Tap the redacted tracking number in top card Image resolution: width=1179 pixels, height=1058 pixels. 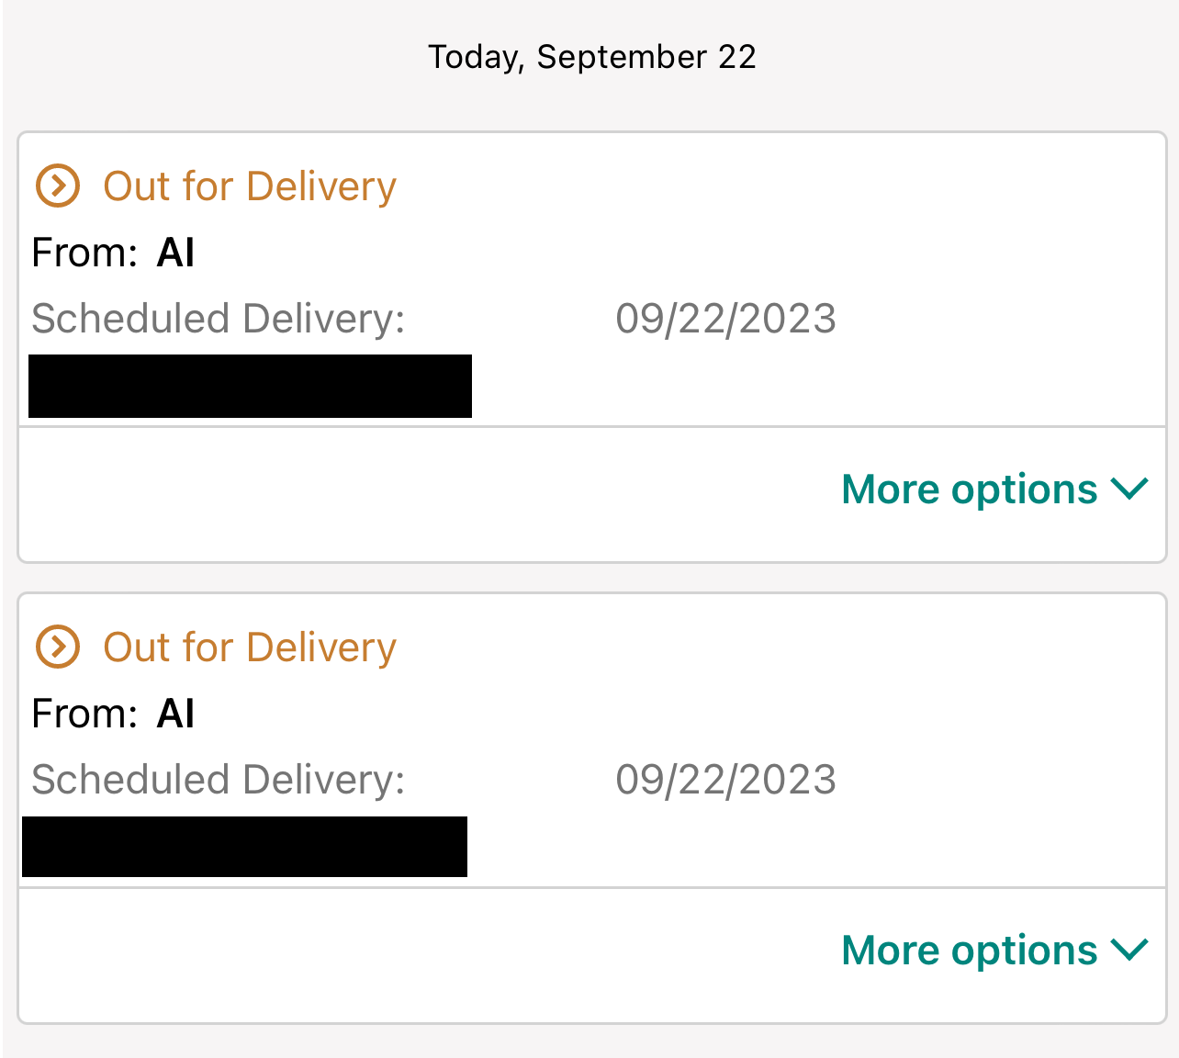(x=250, y=386)
